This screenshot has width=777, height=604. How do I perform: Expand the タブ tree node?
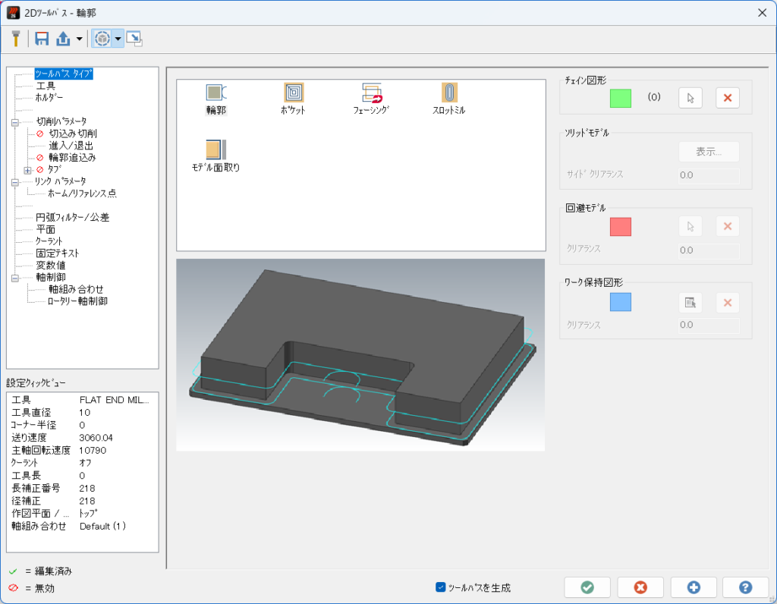click(x=28, y=170)
